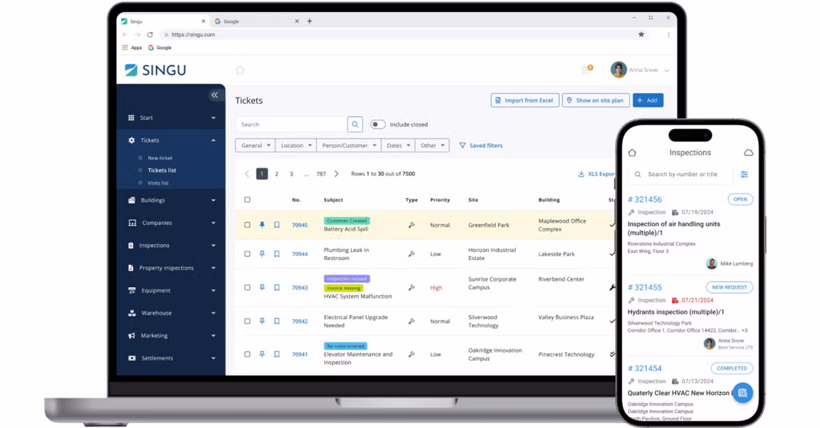The width and height of the screenshot is (820, 428).
Task: Expand Start sidebar menu
Action: click(x=171, y=118)
